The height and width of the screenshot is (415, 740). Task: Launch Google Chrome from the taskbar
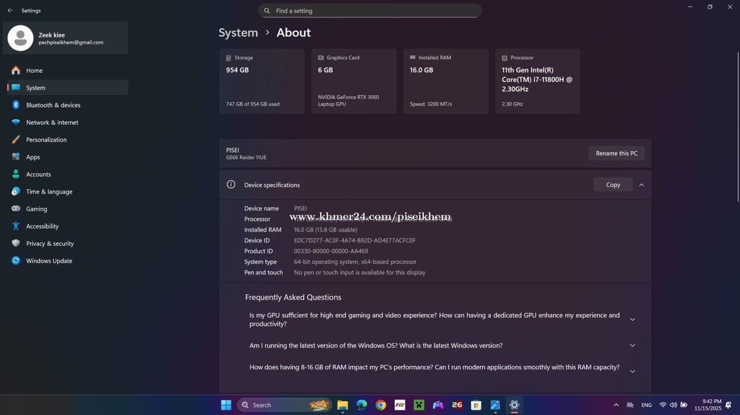click(x=380, y=405)
